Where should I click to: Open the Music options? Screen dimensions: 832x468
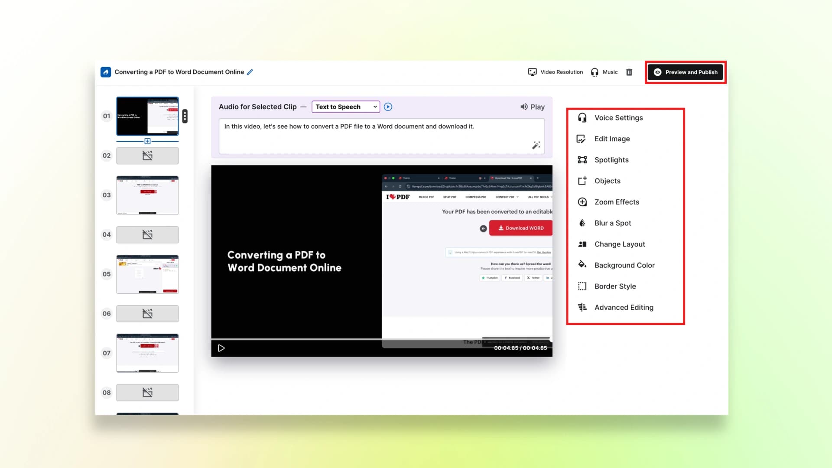(604, 72)
